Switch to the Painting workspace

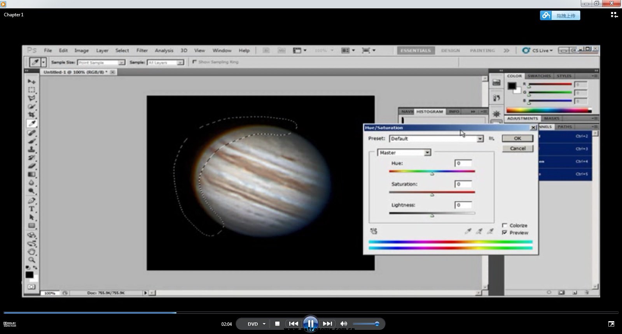coord(482,50)
